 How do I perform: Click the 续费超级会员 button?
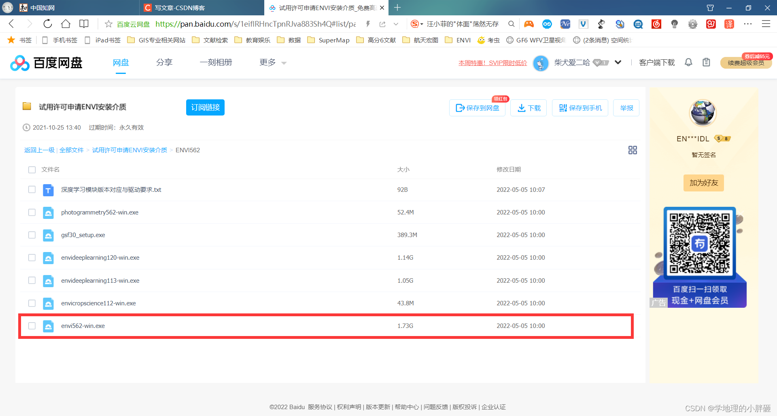[x=746, y=63]
